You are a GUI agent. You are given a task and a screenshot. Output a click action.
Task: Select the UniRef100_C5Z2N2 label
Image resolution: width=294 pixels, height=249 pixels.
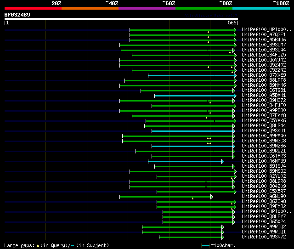264,70
